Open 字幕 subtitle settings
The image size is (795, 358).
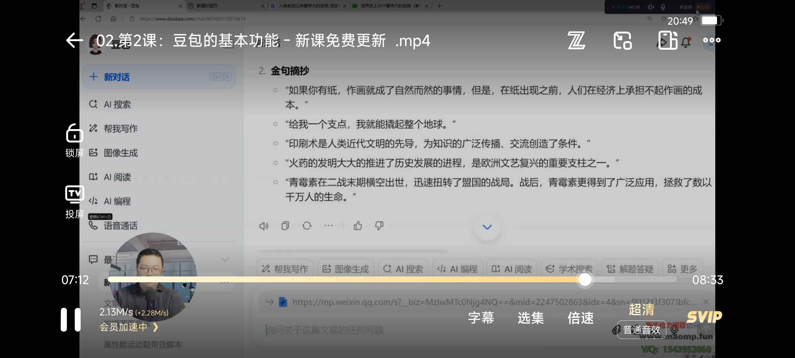pos(481,318)
